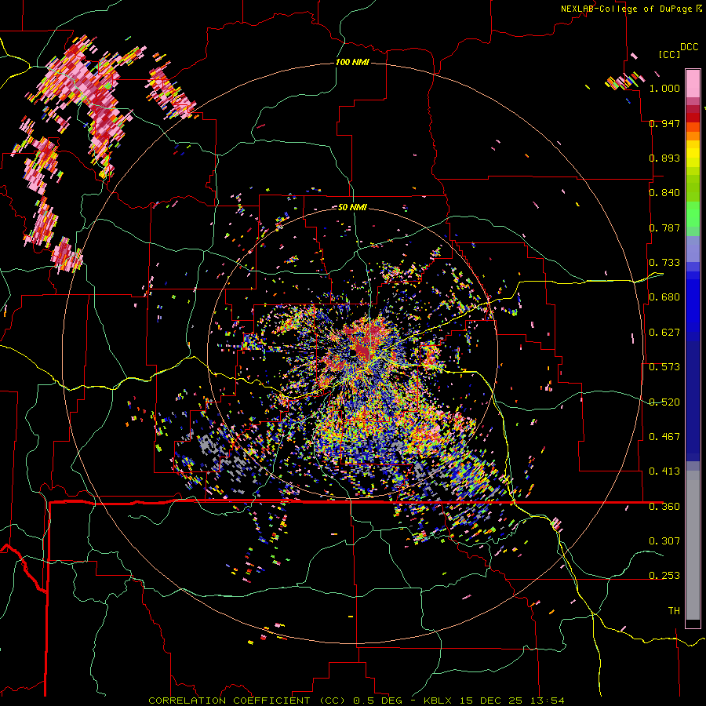The width and height of the screenshot is (706, 706).
Task: Click the black radar site dot at center
Action: tap(353, 354)
